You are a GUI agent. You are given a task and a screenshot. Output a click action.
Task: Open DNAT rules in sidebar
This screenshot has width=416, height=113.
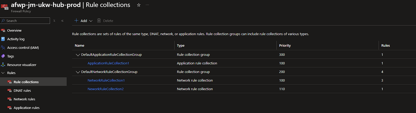22,90
